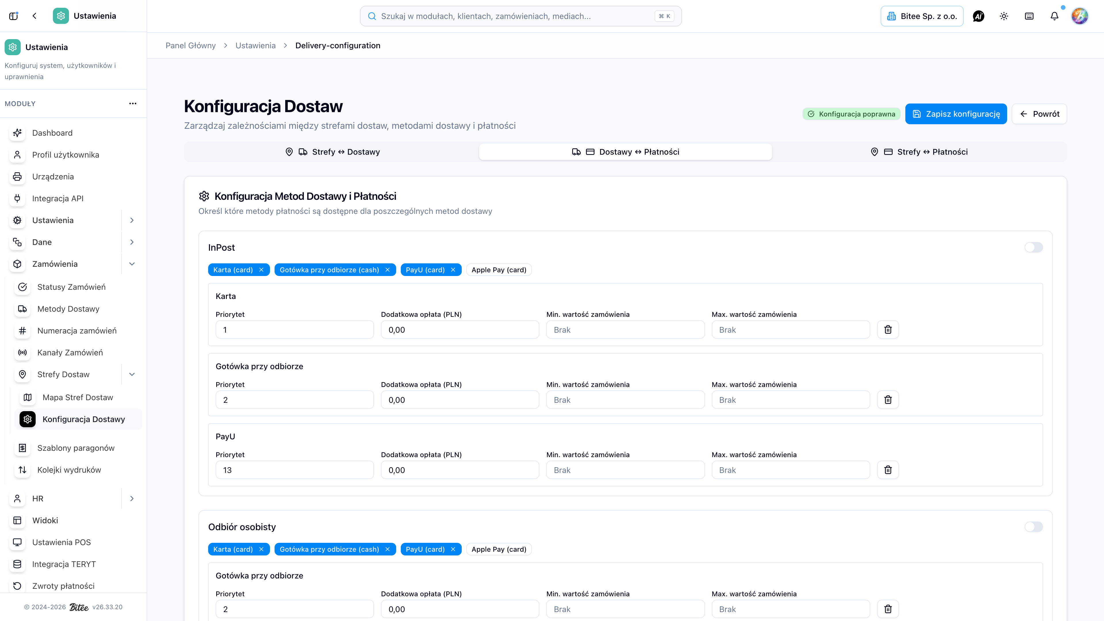This screenshot has height=621, width=1104.
Task: Click the Kanały Zamówień broadcast icon
Action: [x=22, y=353]
